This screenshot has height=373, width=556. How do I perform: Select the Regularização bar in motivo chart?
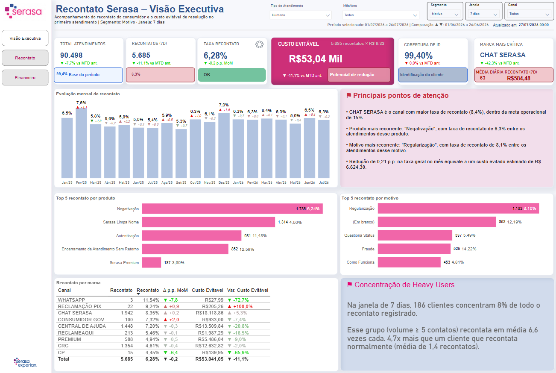459,208
